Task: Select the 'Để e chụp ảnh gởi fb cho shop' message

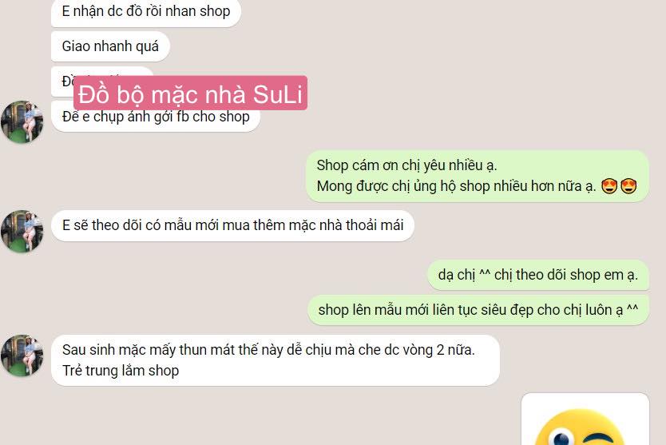Action: (x=156, y=117)
